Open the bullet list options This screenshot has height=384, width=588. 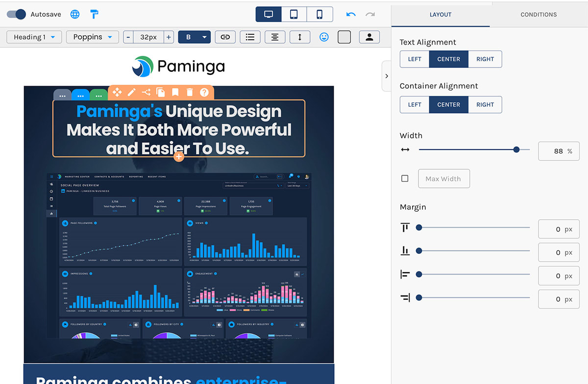(x=250, y=37)
